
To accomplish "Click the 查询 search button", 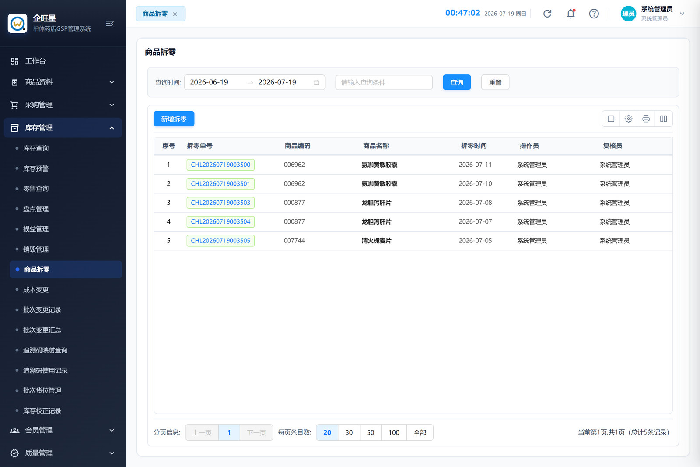I will point(457,82).
